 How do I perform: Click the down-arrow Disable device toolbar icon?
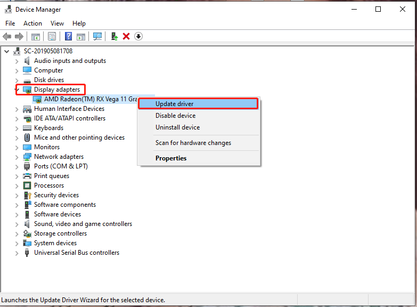[x=138, y=36]
